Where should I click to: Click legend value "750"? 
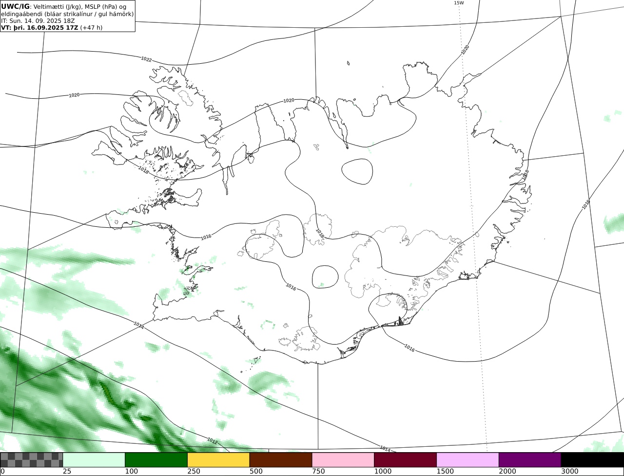pyautogui.click(x=318, y=472)
